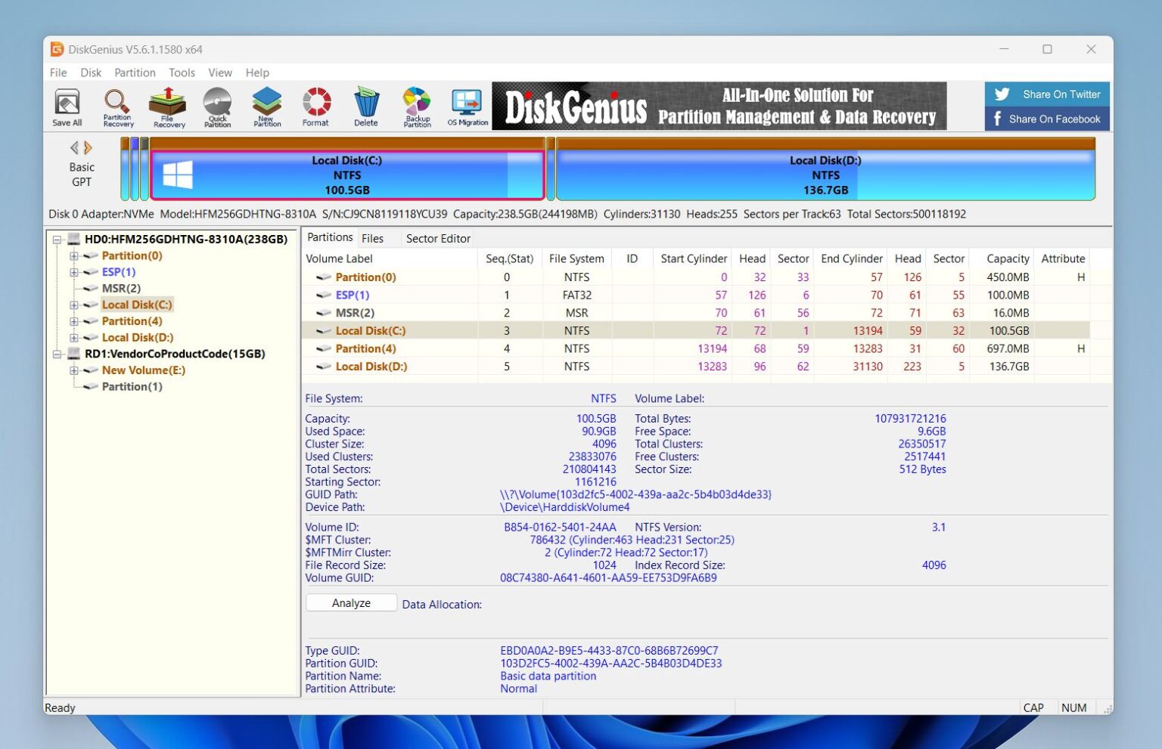
Task: Switch to the Sector Editor tab
Action: [437, 238]
